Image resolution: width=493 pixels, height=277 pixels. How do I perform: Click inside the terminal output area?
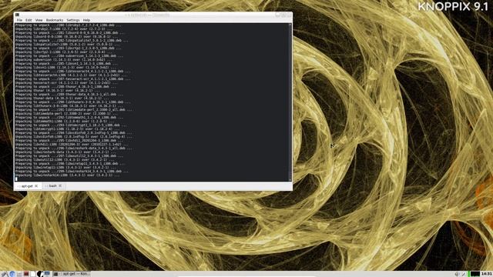click(x=151, y=102)
